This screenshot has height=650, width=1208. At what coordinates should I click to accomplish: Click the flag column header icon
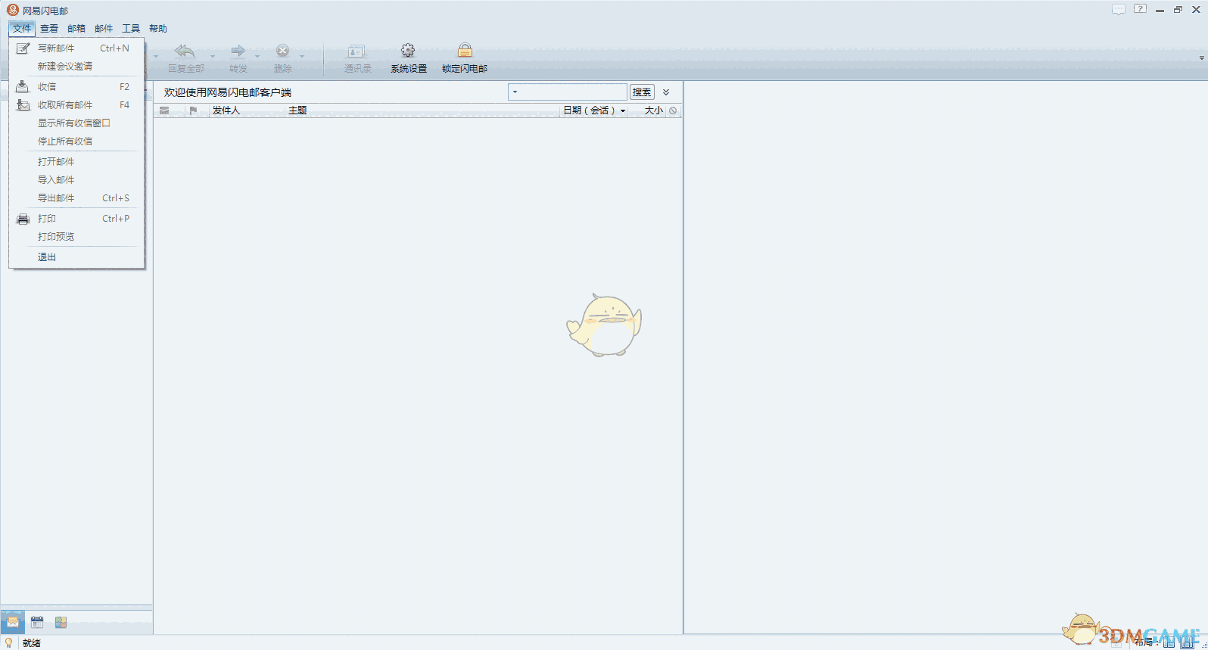193,110
